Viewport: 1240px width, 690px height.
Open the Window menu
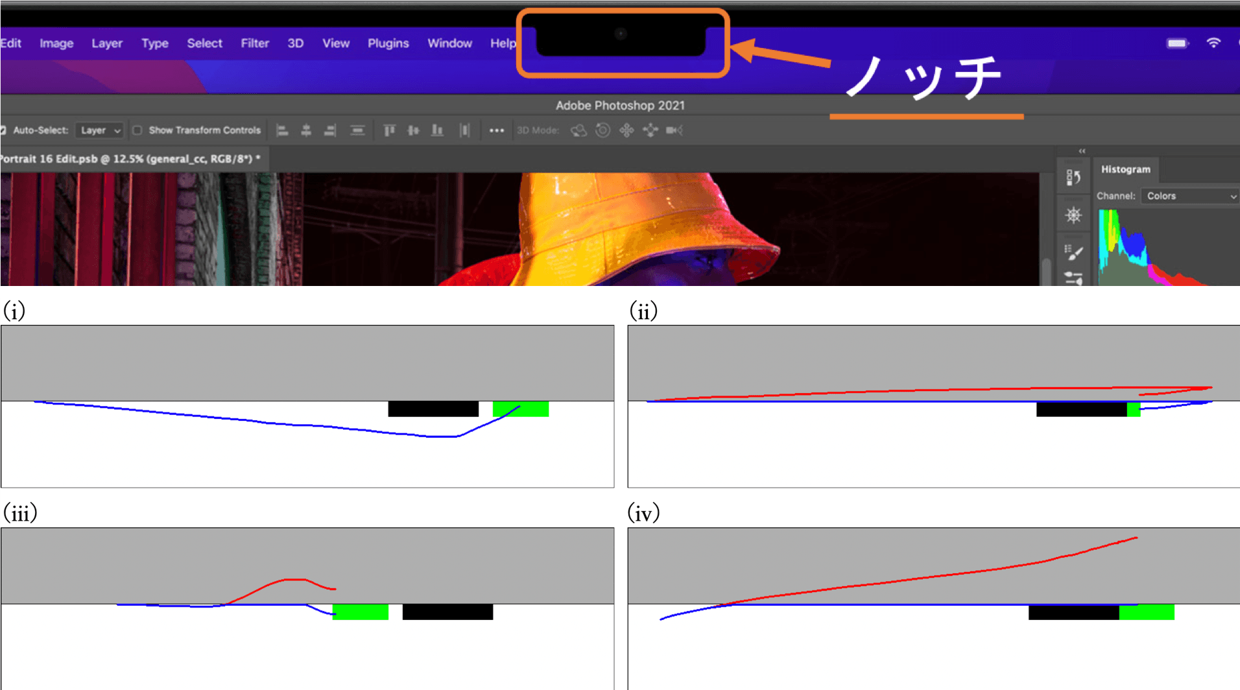click(449, 43)
